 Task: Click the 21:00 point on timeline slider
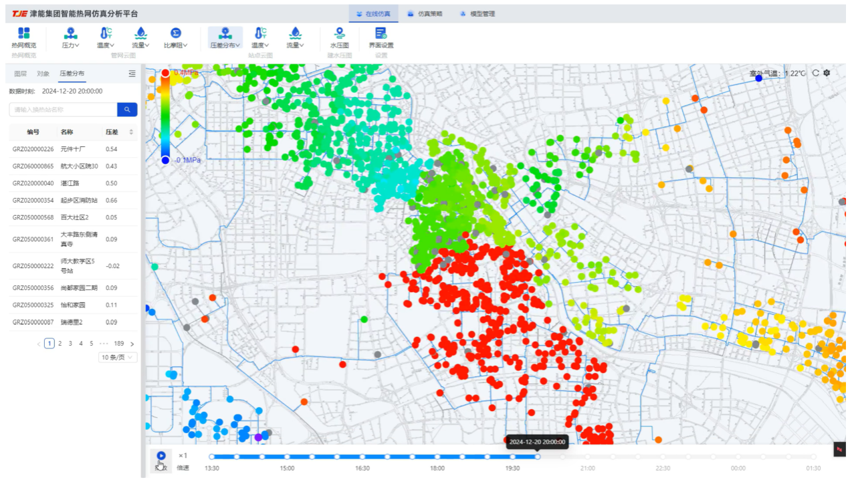click(x=588, y=457)
